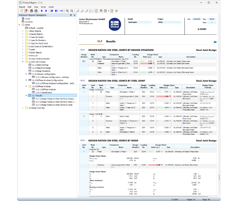Go to previous page with left arrow
238x201 pixels.
42,11
